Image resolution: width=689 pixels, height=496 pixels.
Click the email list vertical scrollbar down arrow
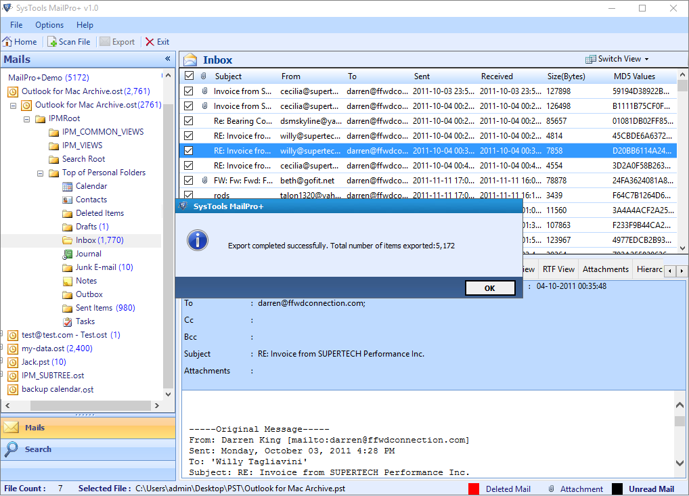pos(682,248)
